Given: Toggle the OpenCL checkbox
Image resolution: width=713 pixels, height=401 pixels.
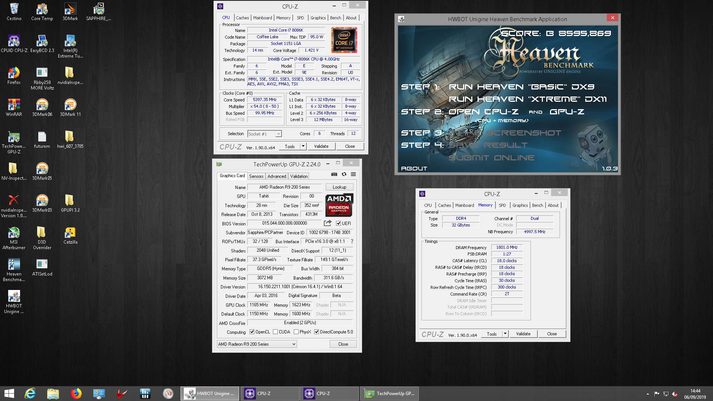Looking at the screenshot, I should [252, 332].
